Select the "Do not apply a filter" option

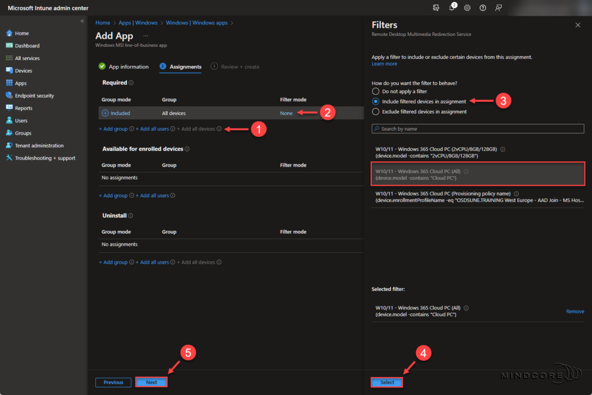click(x=375, y=91)
